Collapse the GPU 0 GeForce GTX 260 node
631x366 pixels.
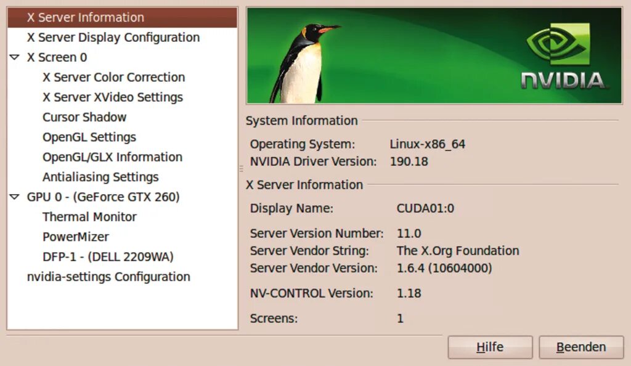click(x=15, y=197)
